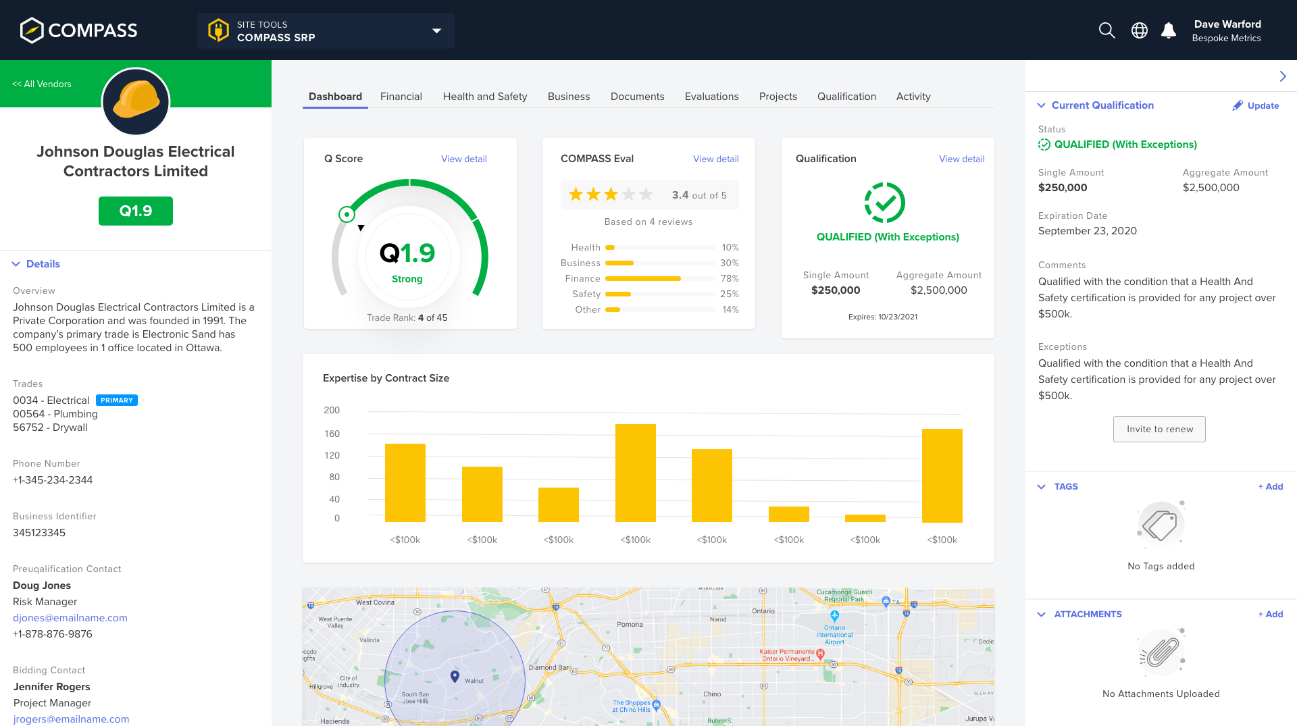The width and height of the screenshot is (1297, 726).
Task: Collapse the Details section
Action: (x=16, y=264)
